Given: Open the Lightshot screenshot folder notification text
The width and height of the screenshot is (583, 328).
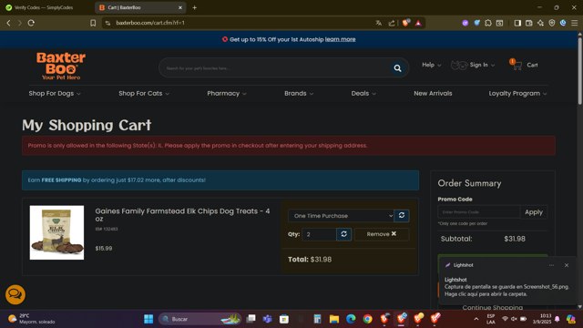Looking at the screenshot, I should click(x=506, y=290).
